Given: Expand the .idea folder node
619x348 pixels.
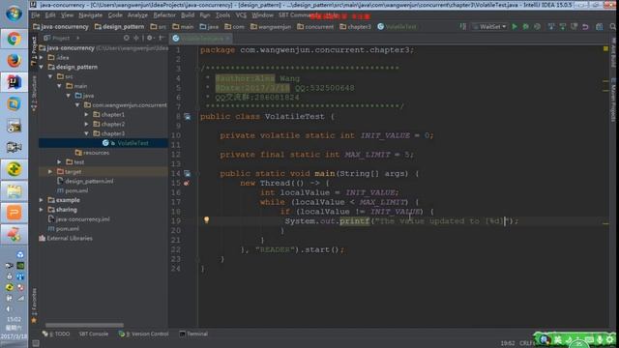Looking at the screenshot, I should 42,58.
